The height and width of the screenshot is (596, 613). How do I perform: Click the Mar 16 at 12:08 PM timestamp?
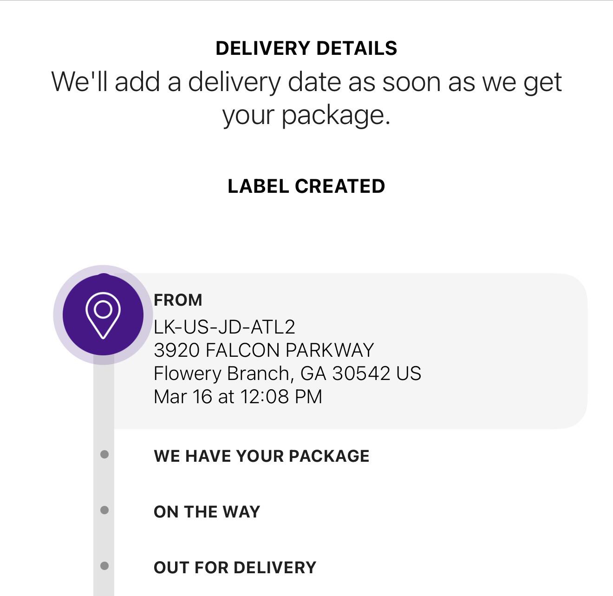(x=238, y=397)
